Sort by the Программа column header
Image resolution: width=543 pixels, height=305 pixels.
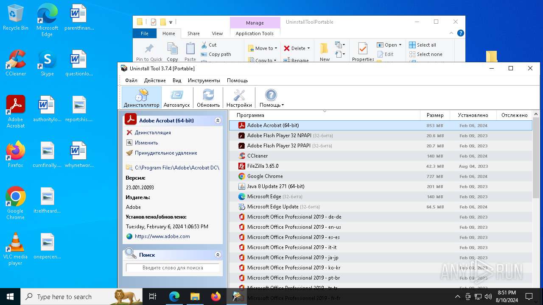pos(325,115)
